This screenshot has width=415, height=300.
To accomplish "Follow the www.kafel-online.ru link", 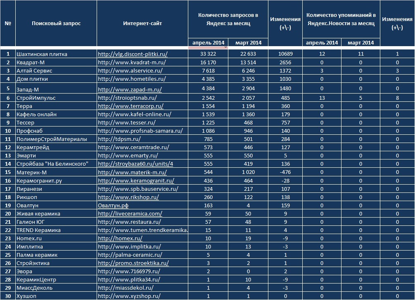I will tap(135, 114).
